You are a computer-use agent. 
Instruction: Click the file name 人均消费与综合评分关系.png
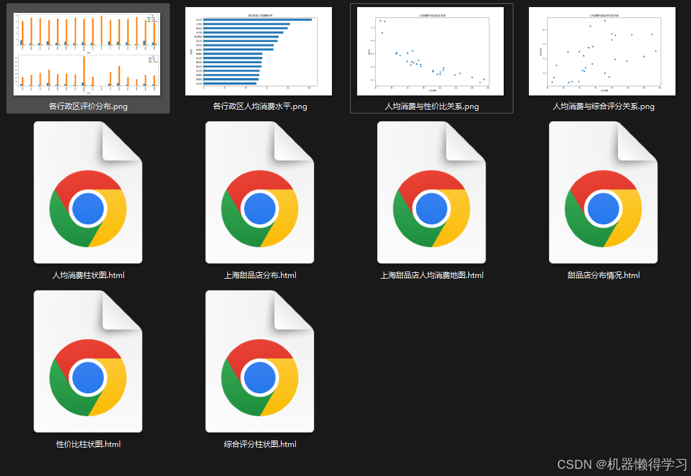604,106
